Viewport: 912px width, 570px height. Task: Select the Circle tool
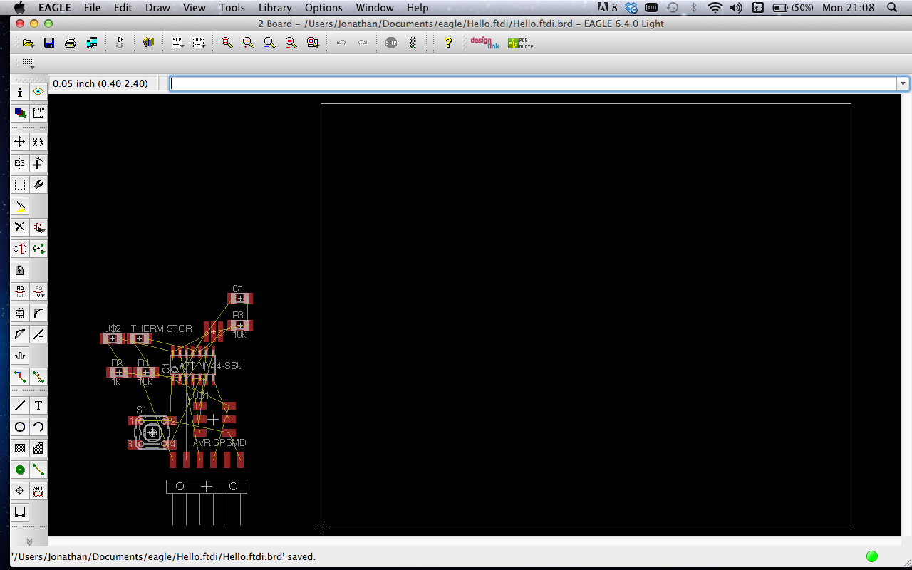[20, 427]
